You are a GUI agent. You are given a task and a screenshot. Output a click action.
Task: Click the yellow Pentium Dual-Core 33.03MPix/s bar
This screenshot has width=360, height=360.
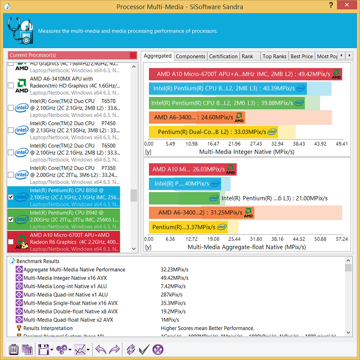tap(214, 132)
